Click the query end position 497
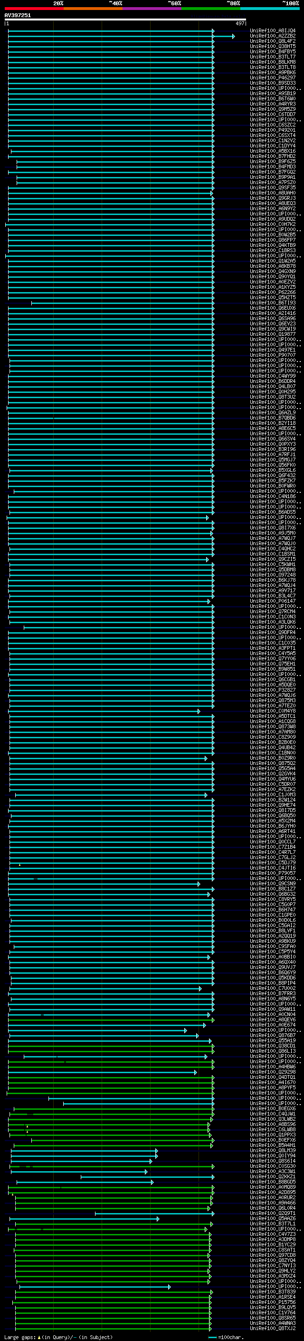304x1341 pixels. pos(240,23)
